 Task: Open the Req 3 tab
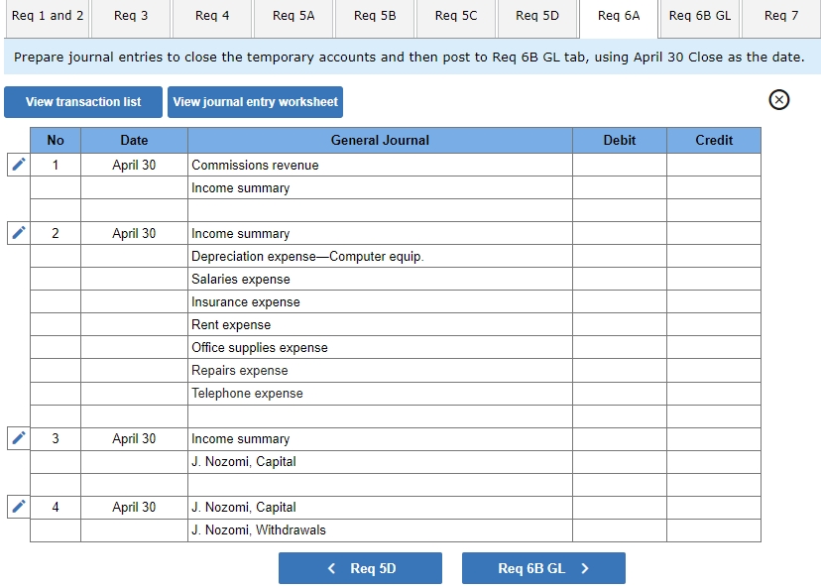130,16
